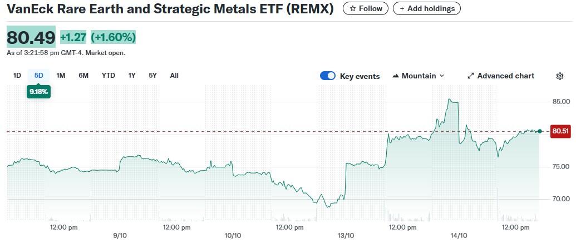Open the Advanced chart link
Viewport: 576px width, 248px height.
coord(505,76)
